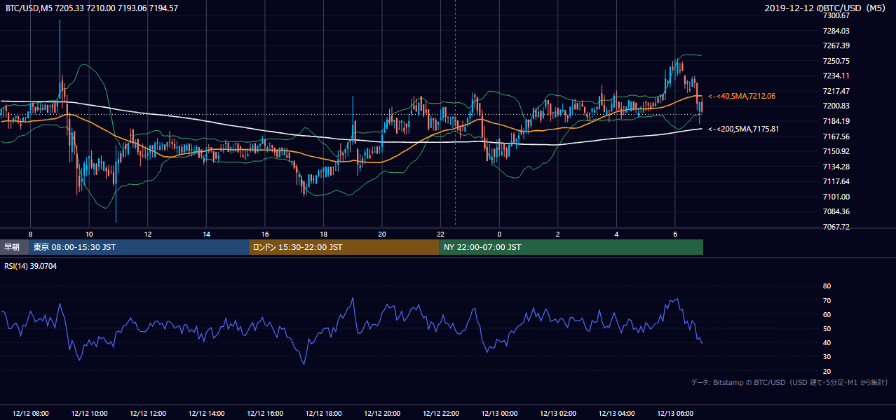The height and width of the screenshot is (420, 896).
Task: Click price axis value 7150.92
Action: click(x=836, y=151)
